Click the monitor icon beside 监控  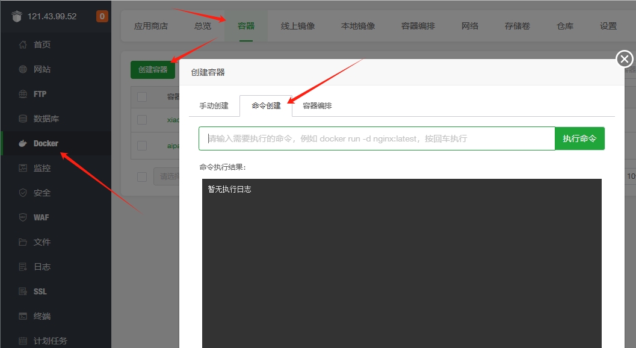click(23, 168)
